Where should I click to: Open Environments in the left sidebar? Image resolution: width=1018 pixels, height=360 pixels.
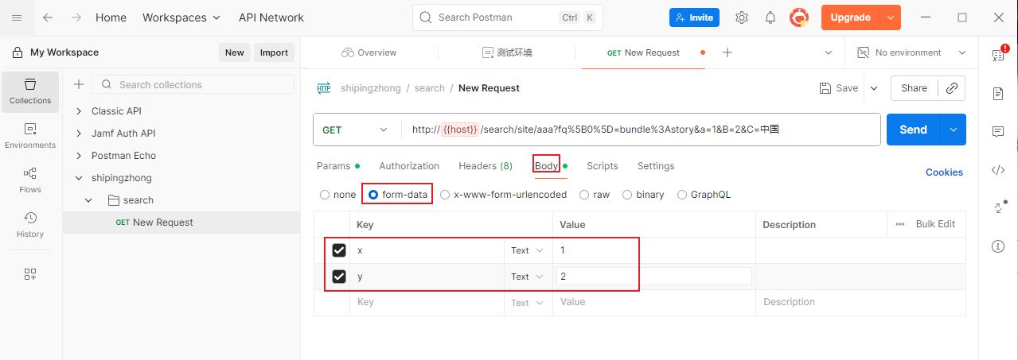(30, 136)
